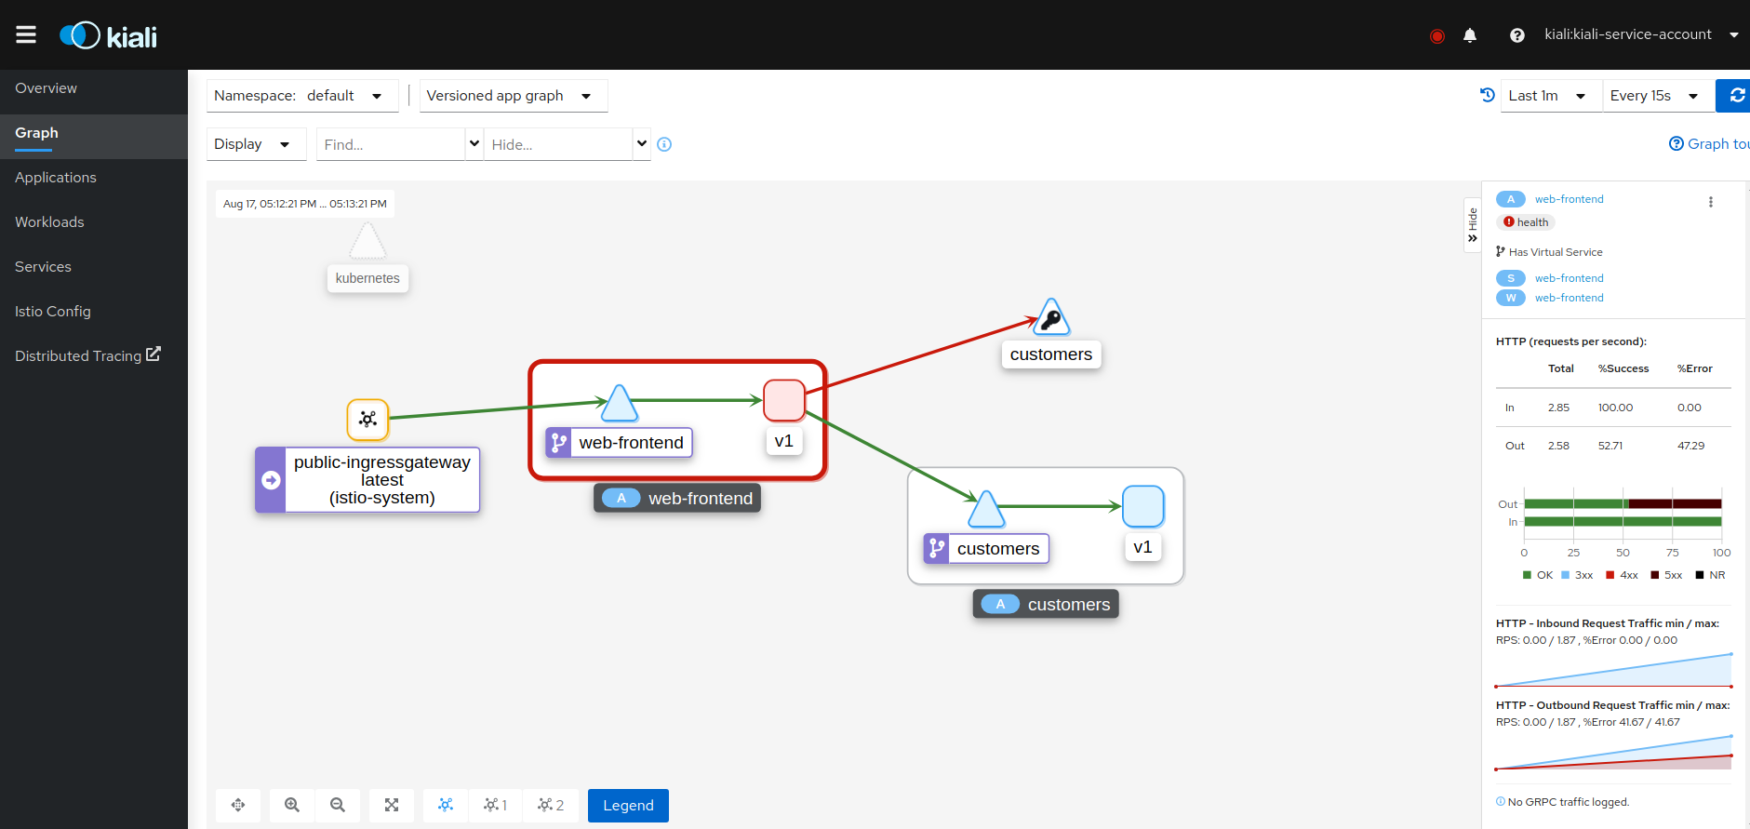Image resolution: width=1750 pixels, height=829 pixels.
Task: Toggle layout 1 graph arrangement
Action: click(x=495, y=805)
